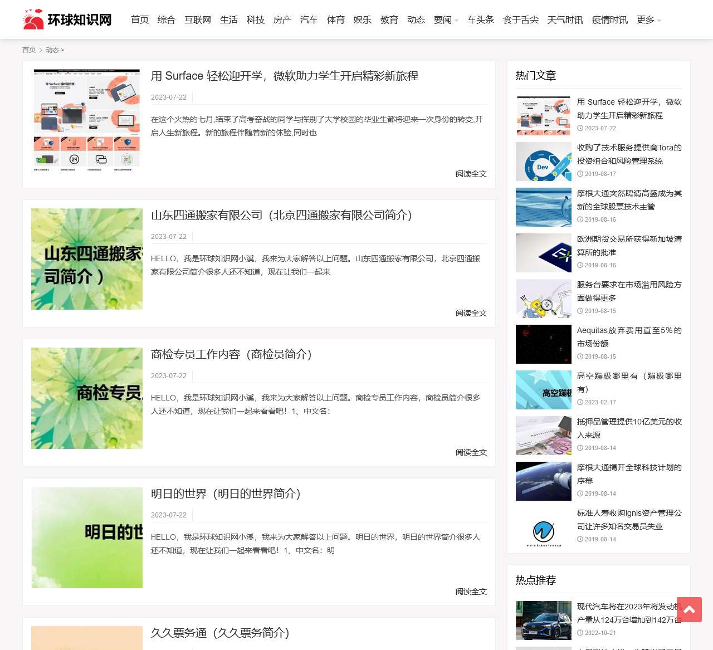Viewport: 713px width, 650px height.
Task: Go to the 生活 section
Action: coord(229,19)
